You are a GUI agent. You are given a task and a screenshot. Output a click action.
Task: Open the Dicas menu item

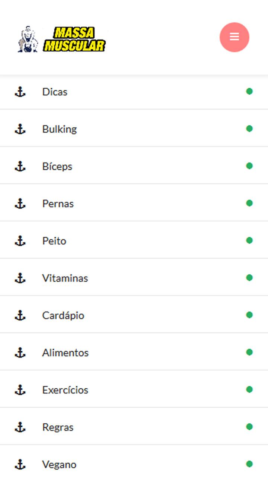55,92
